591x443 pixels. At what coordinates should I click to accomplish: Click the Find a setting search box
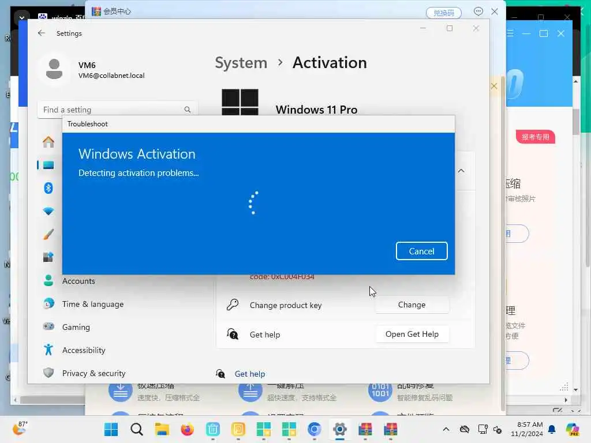[117, 110]
